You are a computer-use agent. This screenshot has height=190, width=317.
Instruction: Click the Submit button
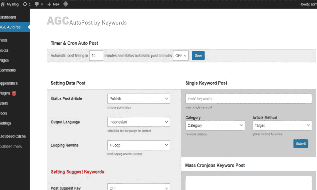(x=301, y=144)
